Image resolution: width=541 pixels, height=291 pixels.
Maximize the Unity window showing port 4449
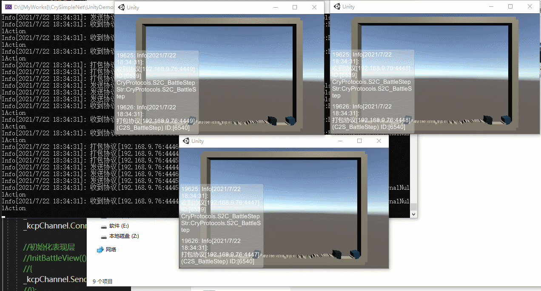295,7
